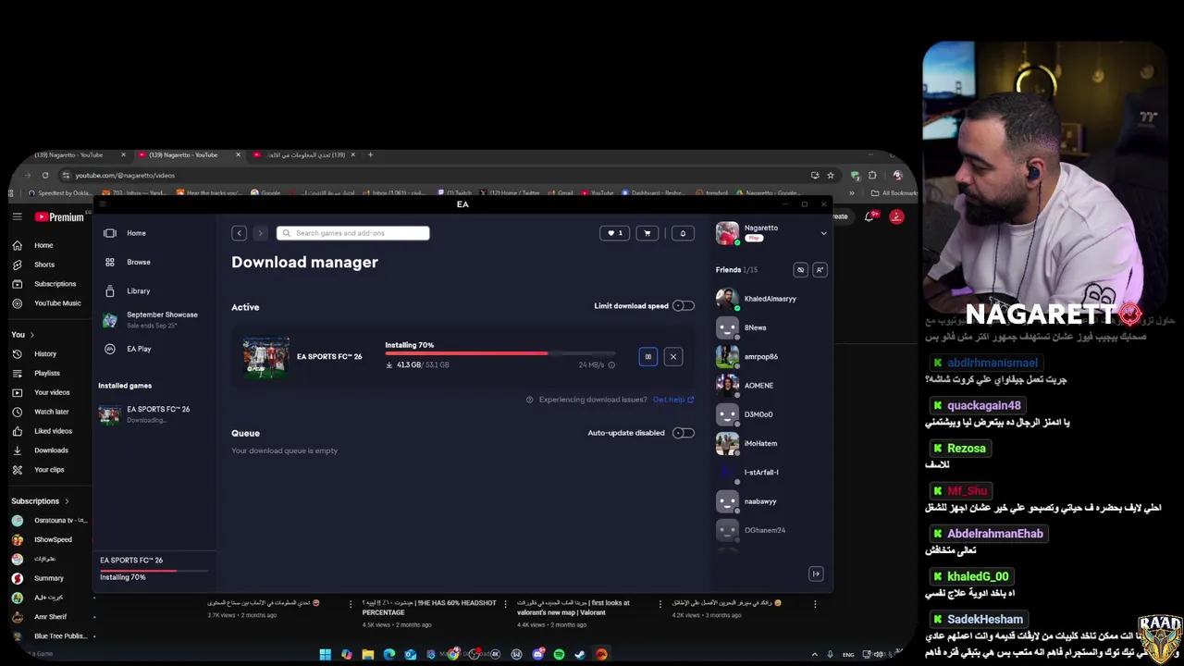Viewport: 1184px width, 666px height.
Task: Expand the You section in YouTube
Action: coord(22,334)
